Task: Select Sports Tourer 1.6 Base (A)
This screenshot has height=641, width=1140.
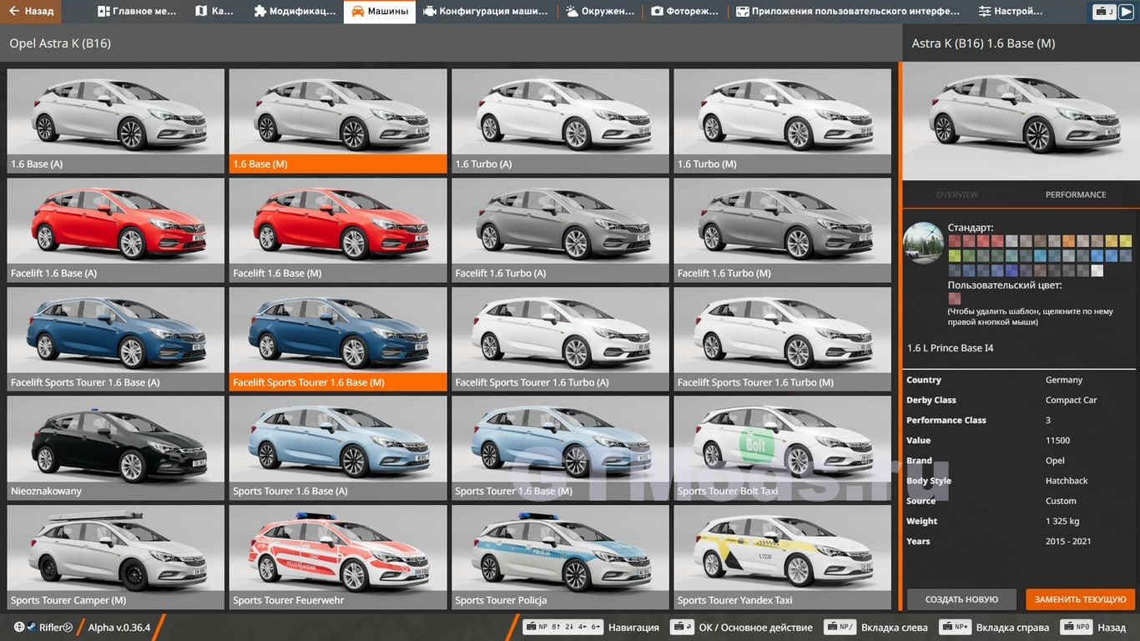Action: pos(338,448)
